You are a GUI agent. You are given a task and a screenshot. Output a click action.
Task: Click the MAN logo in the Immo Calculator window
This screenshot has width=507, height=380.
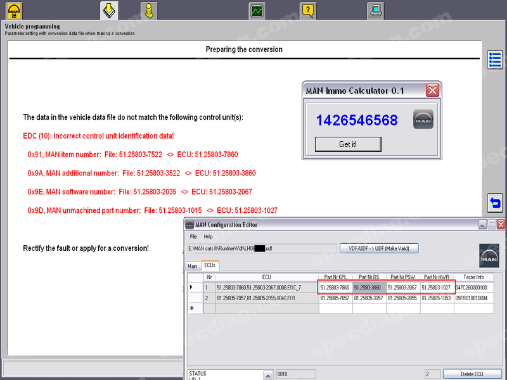423,119
